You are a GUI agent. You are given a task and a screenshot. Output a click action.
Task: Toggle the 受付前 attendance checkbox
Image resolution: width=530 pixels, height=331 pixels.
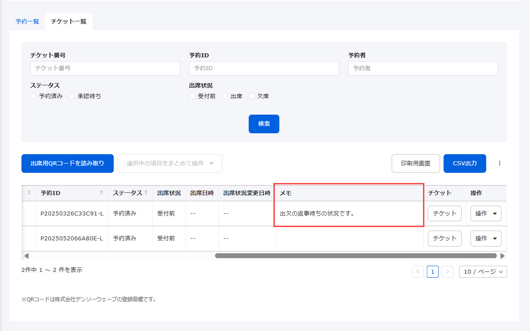coord(192,96)
